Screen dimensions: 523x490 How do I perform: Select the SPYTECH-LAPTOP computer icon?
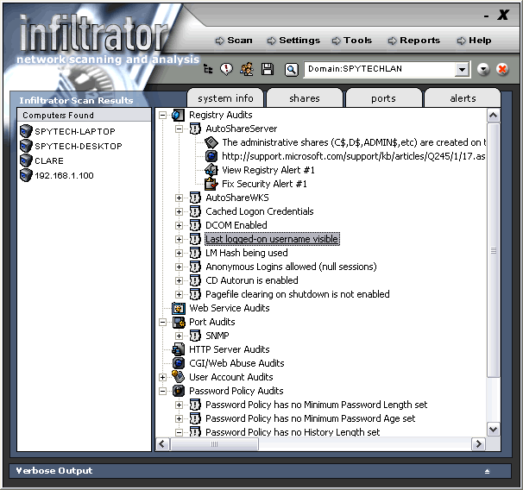coord(26,131)
